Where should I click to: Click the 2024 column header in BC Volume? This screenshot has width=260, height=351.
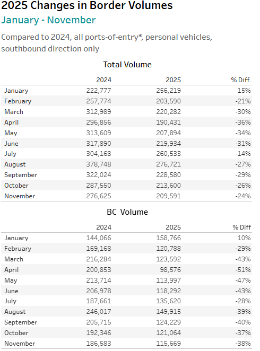pos(103,227)
